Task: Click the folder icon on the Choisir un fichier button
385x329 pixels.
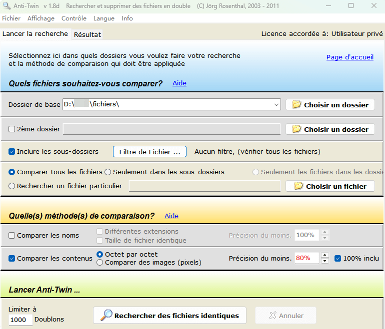Action: (298, 186)
